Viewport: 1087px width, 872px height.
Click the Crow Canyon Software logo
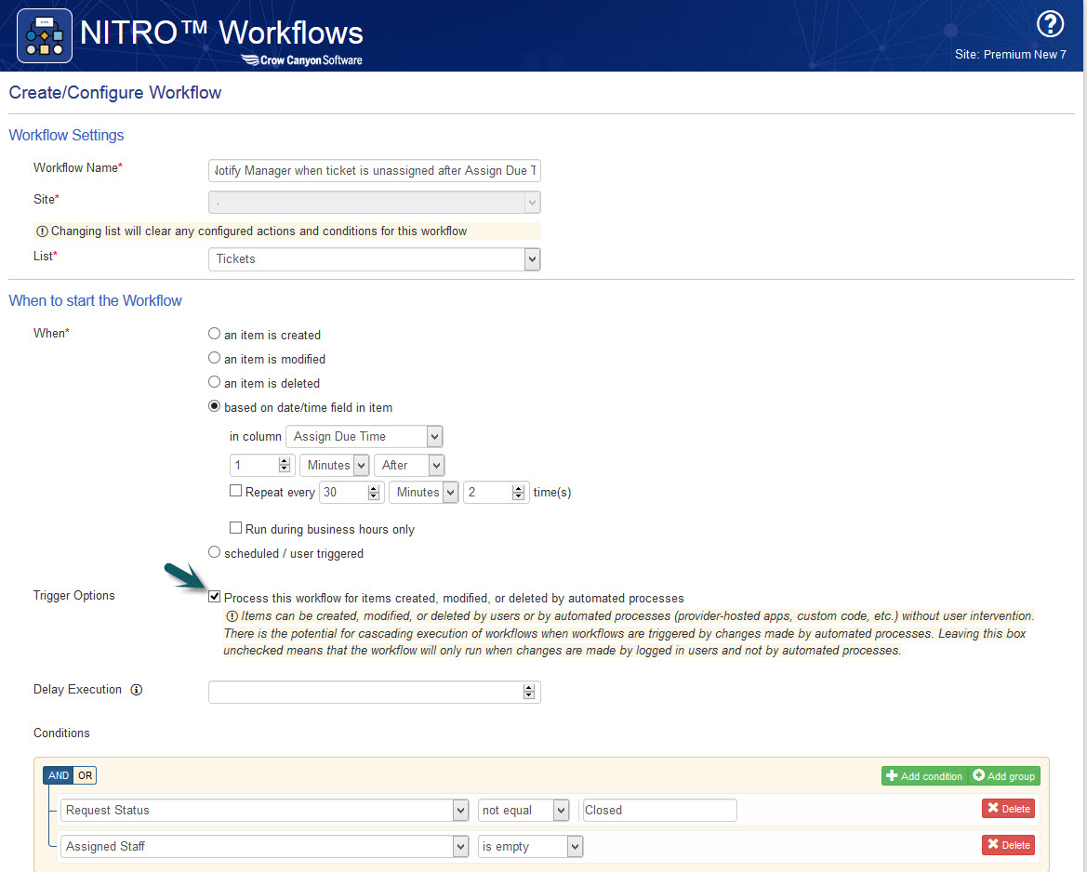[301, 60]
